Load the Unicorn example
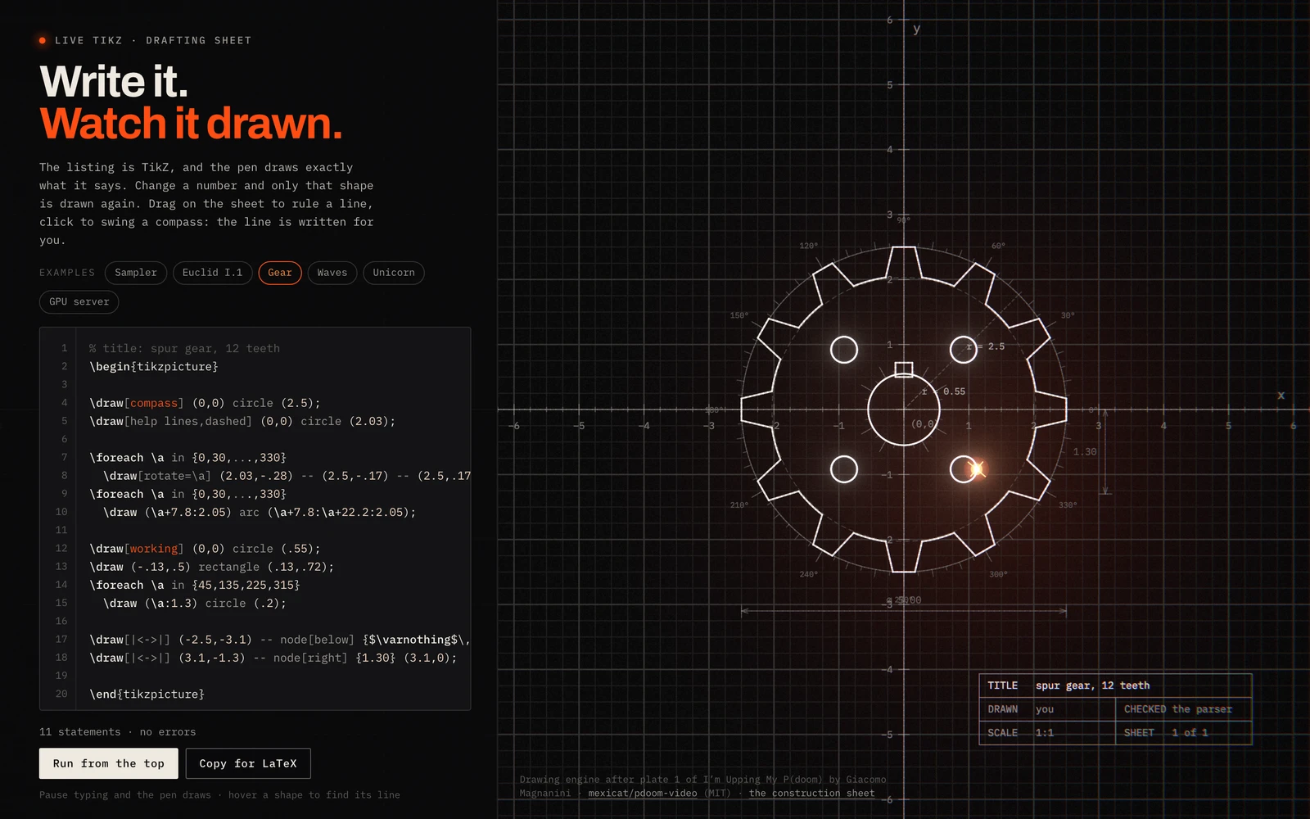Screen dimensions: 1310x819 394,273
